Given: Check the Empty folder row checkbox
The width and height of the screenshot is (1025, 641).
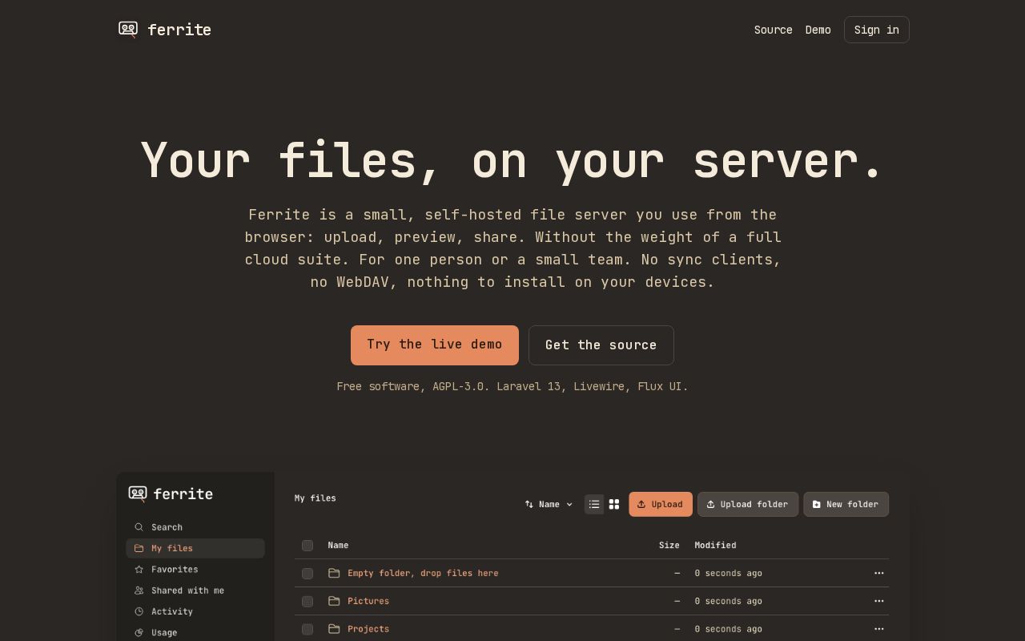Looking at the screenshot, I should coord(307,574).
